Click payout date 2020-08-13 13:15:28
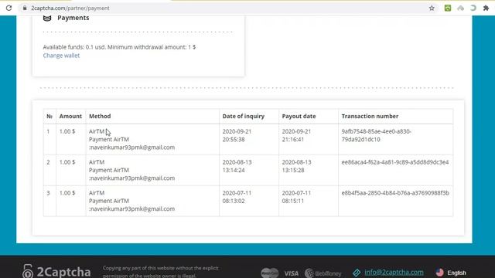The width and height of the screenshot is (495, 278). (296, 166)
